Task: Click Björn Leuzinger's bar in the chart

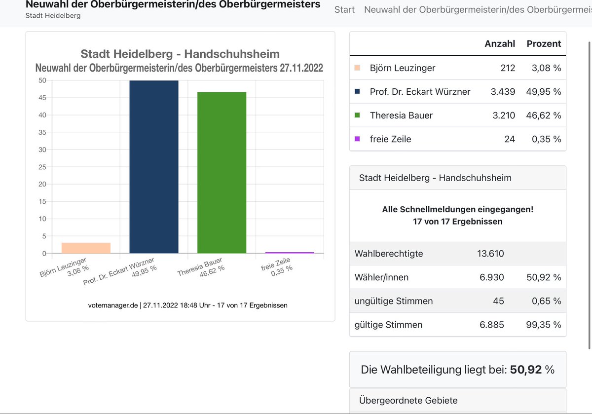Action: click(x=85, y=247)
